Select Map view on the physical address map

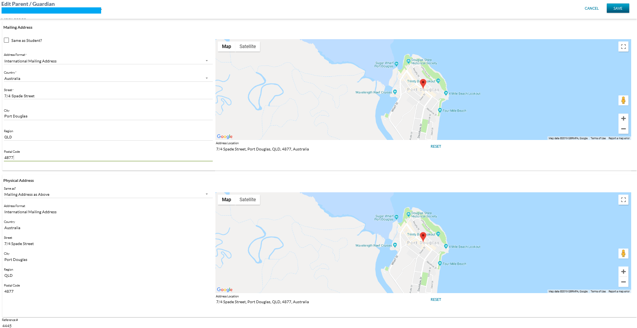(x=226, y=200)
